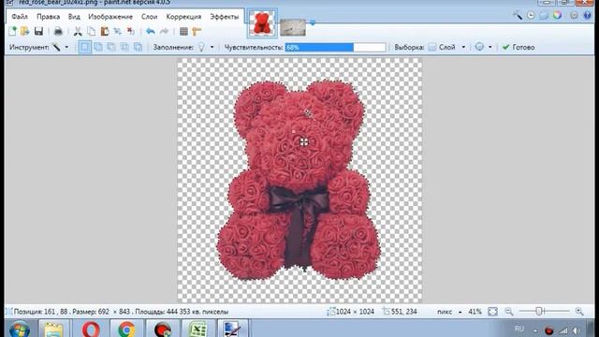The width and height of the screenshot is (599, 337).
Task: Click the RU language indicator
Action: [519, 329]
